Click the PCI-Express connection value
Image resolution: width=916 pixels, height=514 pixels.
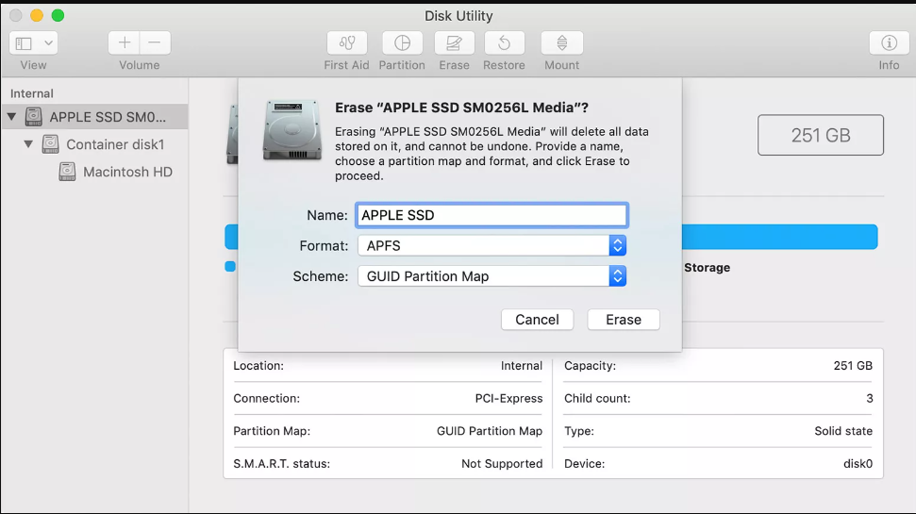(508, 398)
